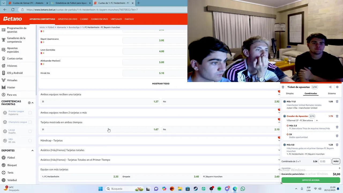
Task: Check NBA EE. UU. favorite box
Action: click(x=30, y=140)
